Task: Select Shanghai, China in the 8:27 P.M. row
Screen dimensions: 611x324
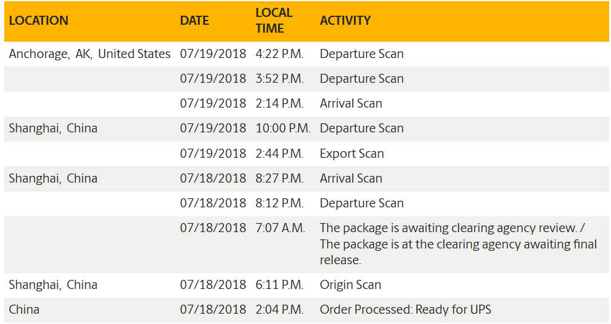Action: tap(53, 178)
